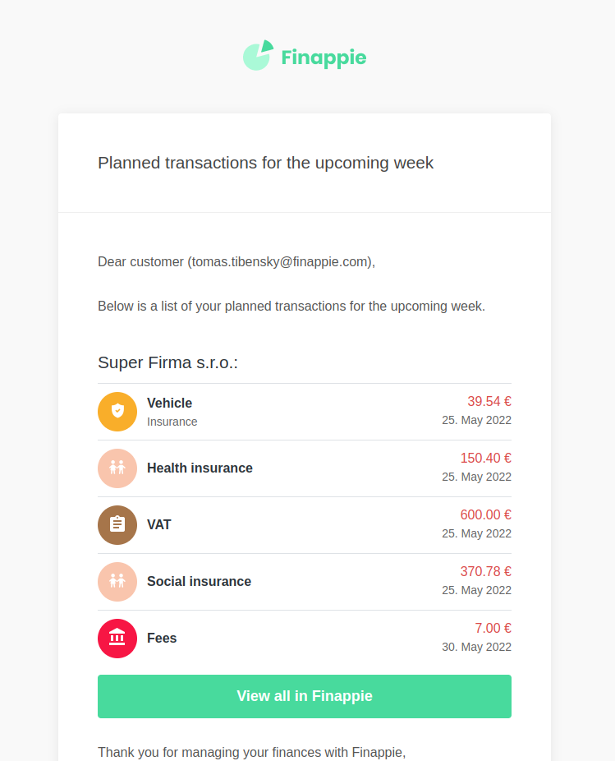Select the Fees transaction label
Image resolution: width=615 pixels, height=761 pixels.
pyautogui.click(x=162, y=639)
